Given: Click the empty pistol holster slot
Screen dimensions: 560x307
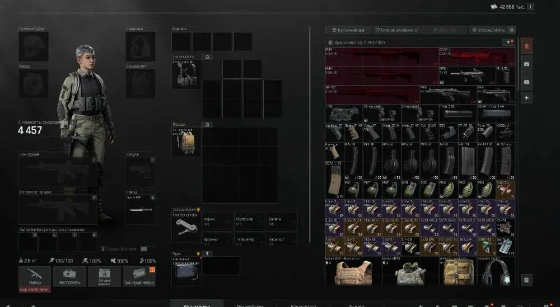Looking at the screenshot, I should [141, 172].
